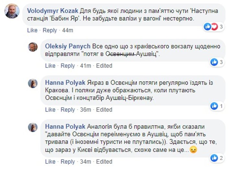The width and height of the screenshot is (240, 169).
Task: Click Volodymyr Kozak's profile picture
Action: tap(11, 12)
